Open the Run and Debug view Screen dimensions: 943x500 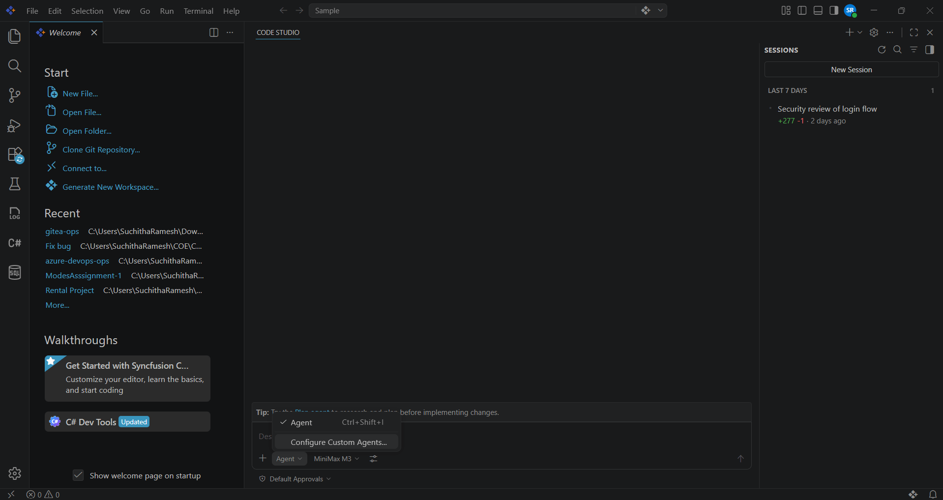coord(15,125)
